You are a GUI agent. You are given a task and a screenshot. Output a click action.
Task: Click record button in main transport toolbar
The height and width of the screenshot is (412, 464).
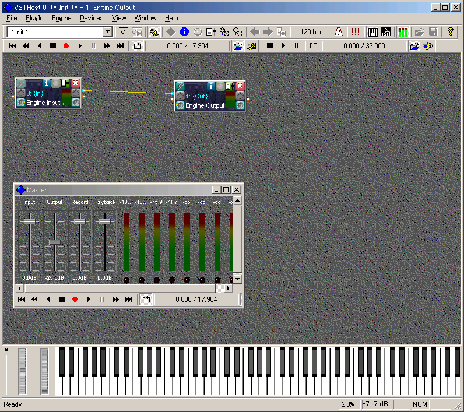pos(66,46)
